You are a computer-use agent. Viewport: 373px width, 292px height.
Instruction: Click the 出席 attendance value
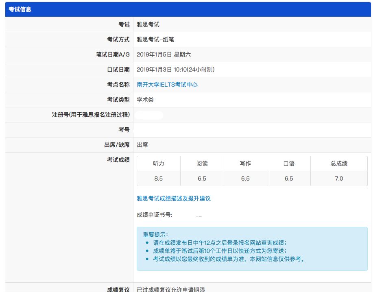click(142, 145)
